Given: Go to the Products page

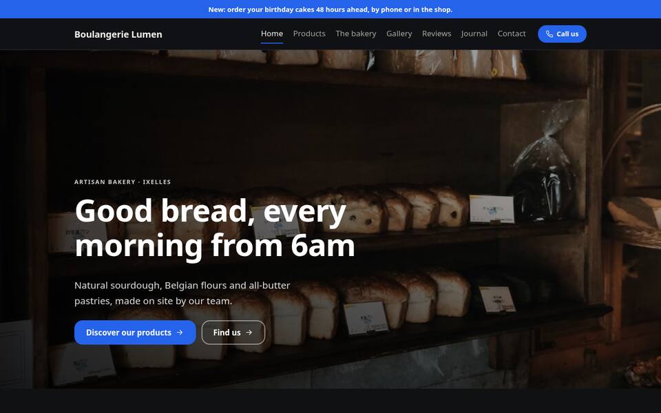Looking at the screenshot, I should [x=309, y=34].
